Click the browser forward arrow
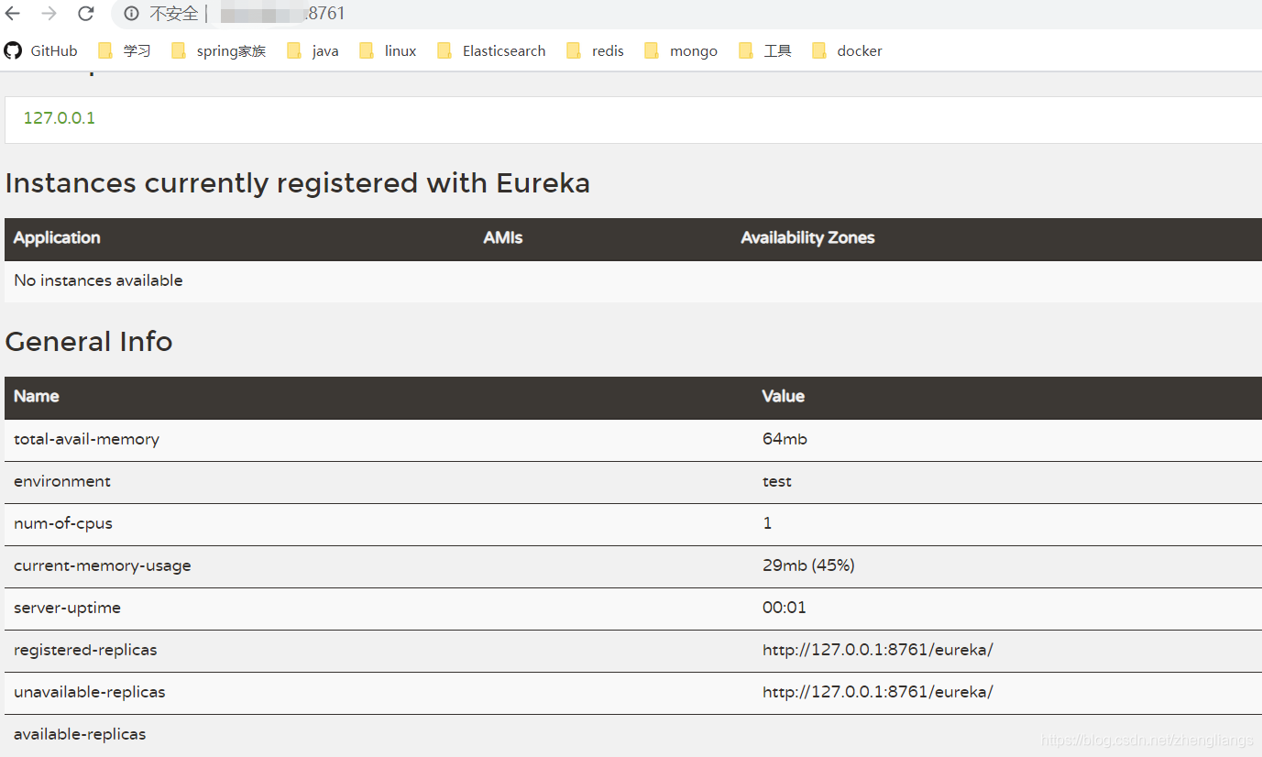Viewport: 1262px width, 757px height. [x=49, y=14]
